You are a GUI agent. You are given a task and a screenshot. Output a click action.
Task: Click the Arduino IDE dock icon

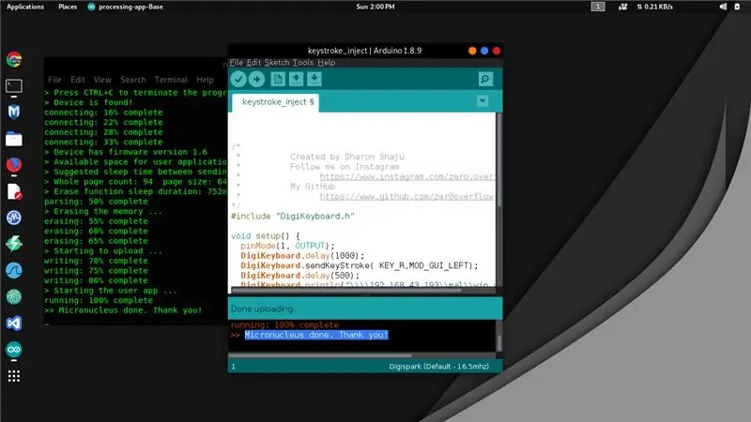14,350
